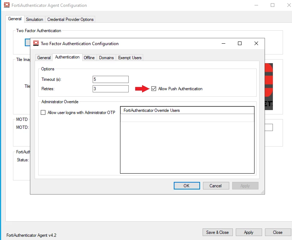The height and width of the screenshot is (240, 292).
Task: Click Save & Close in the main window
Action: (217, 232)
